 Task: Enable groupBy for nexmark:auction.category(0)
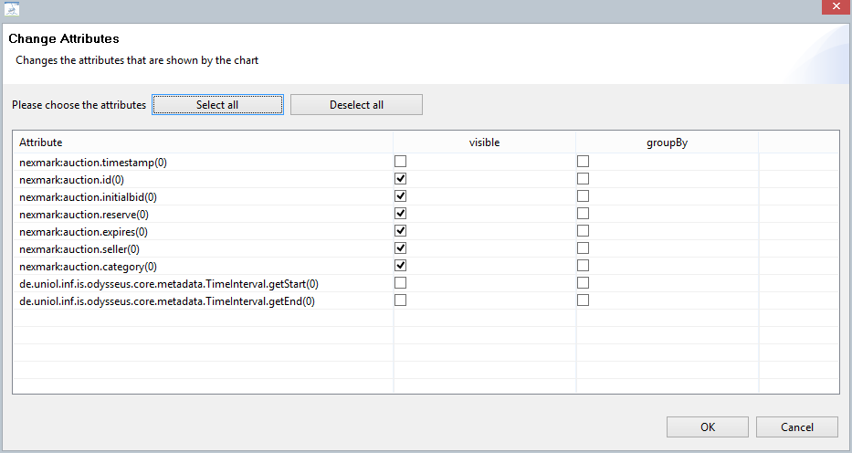583,266
